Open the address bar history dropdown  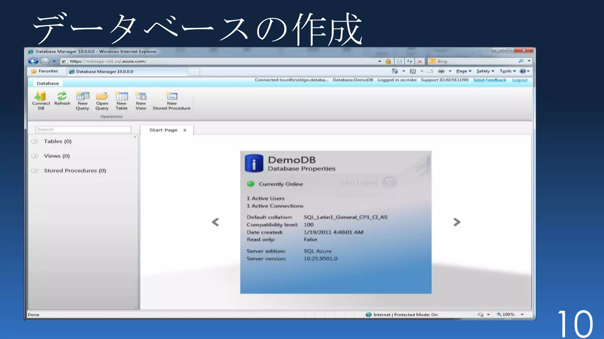(380, 61)
